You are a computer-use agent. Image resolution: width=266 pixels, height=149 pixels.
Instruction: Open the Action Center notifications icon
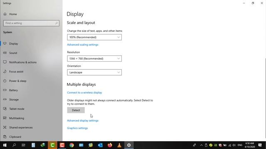260,145
